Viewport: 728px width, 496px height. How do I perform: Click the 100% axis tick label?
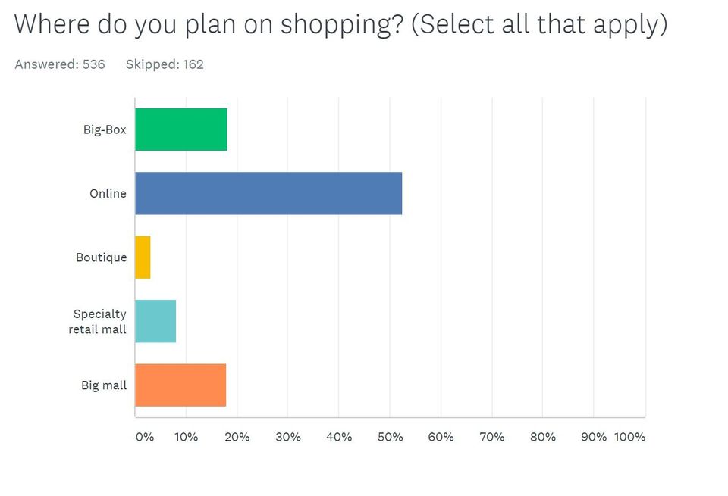click(x=629, y=437)
